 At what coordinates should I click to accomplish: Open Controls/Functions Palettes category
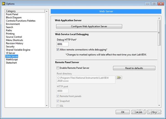(x=21, y=21)
